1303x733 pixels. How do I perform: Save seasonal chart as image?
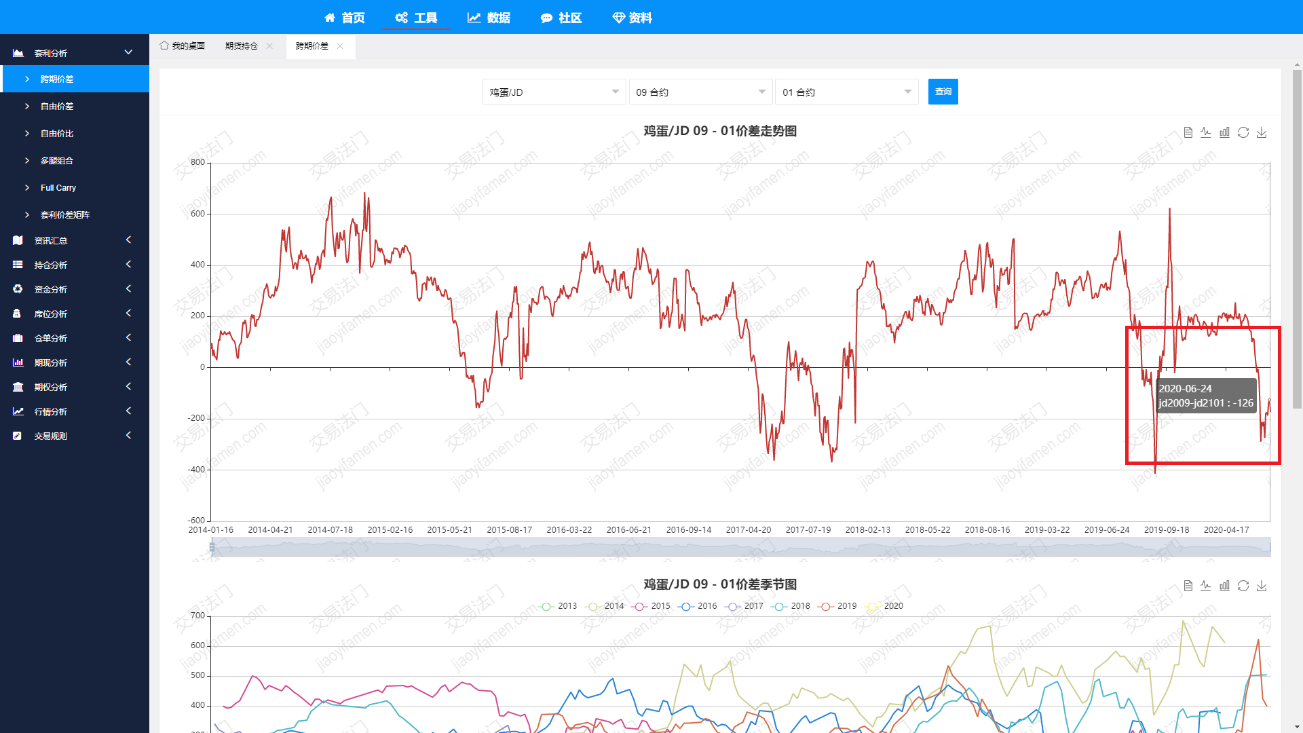1262,586
